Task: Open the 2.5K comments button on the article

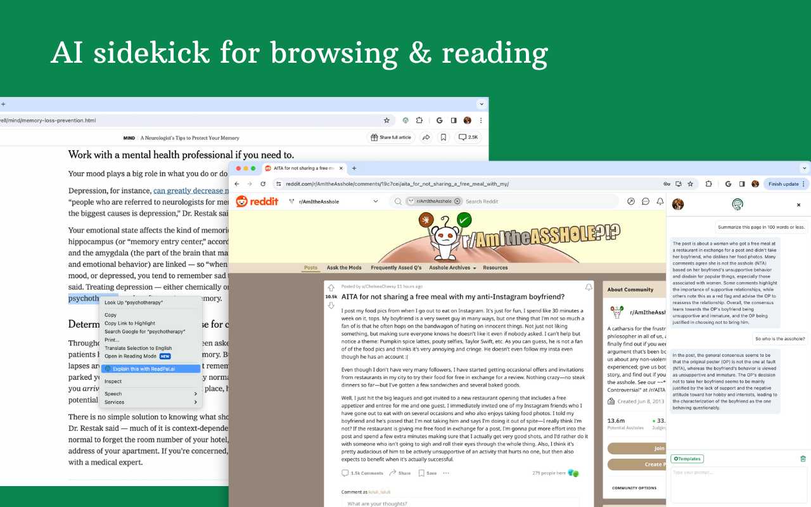Action: (x=469, y=138)
